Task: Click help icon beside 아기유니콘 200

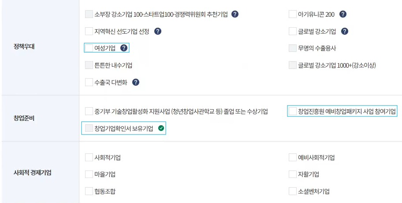Action: [x=343, y=14]
